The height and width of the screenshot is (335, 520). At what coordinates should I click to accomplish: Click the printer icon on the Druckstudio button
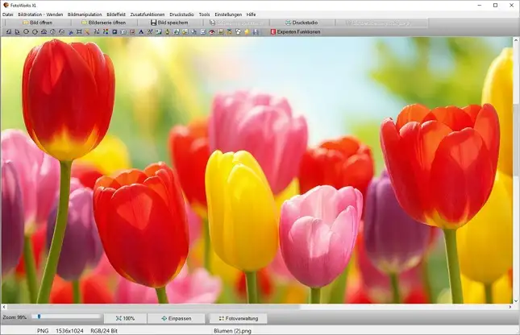coord(288,23)
